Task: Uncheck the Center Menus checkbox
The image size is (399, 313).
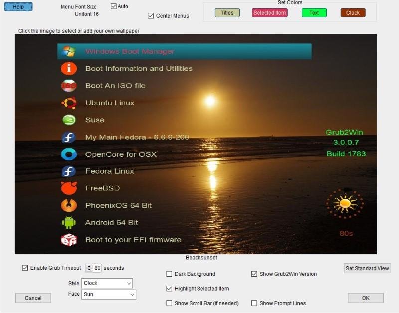Action: click(151, 16)
